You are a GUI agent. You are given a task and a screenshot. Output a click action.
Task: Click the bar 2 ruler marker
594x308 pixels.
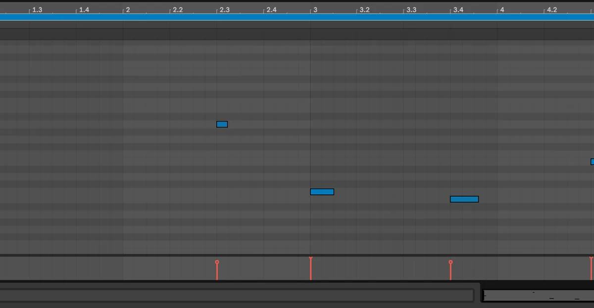coord(128,10)
